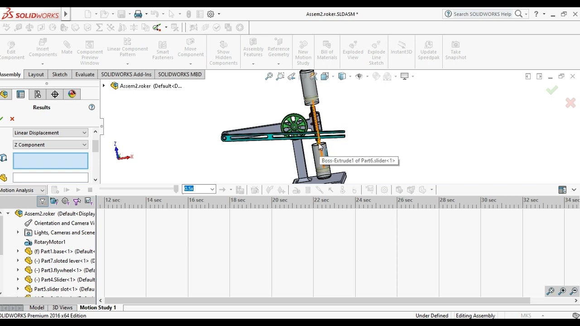580x326 pixels.
Task: Open the Mate tool
Action: (x=67, y=47)
